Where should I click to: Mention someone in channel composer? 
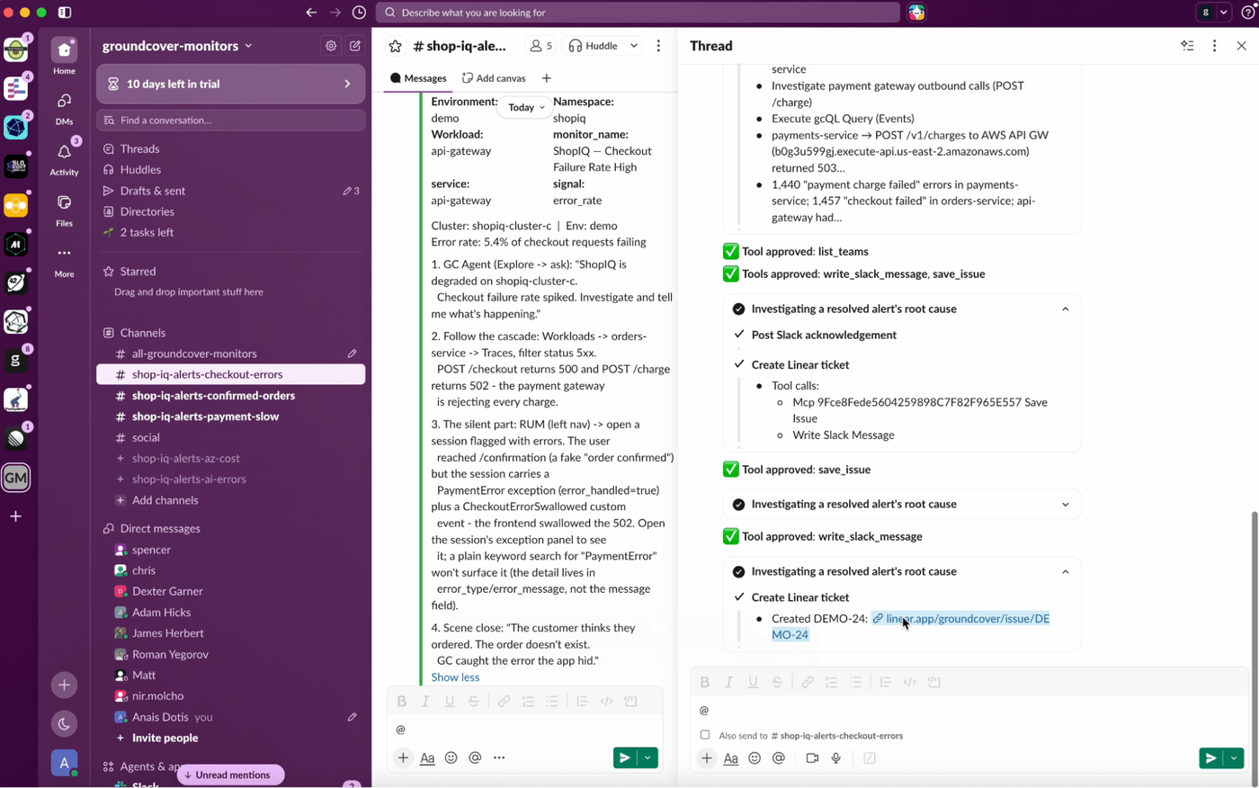[x=475, y=758]
